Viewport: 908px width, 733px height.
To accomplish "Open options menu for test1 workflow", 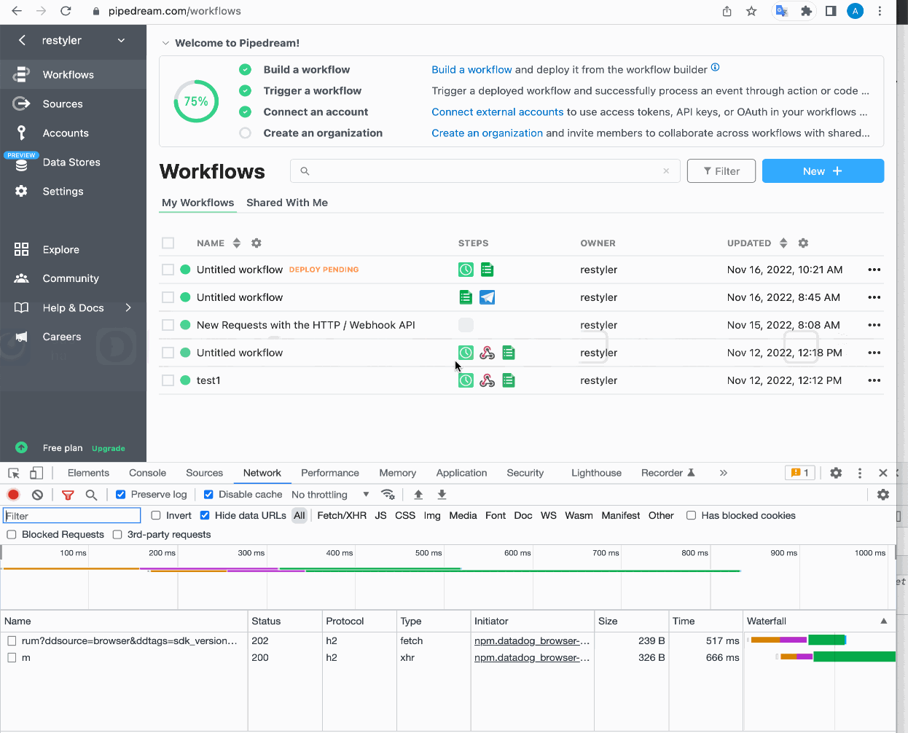I will [x=874, y=380].
